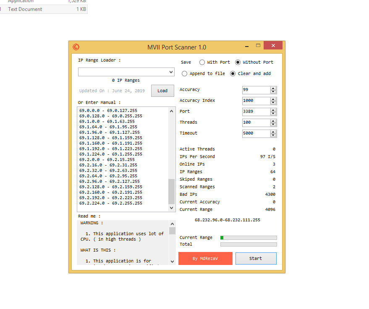Increment the Timeout value
Screen dimensions: 369x309
coord(274,132)
